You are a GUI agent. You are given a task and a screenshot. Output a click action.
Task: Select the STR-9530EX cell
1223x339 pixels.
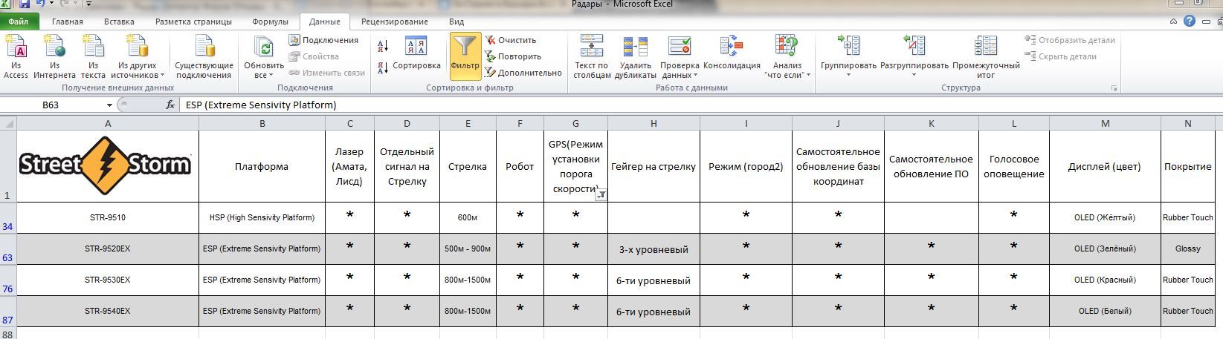pyautogui.click(x=108, y=280)
